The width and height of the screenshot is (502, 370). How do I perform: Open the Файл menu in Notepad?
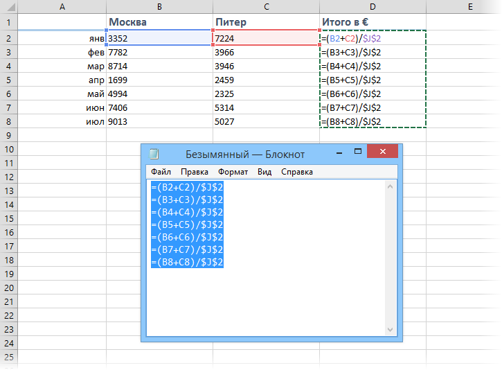click(161, 172)
